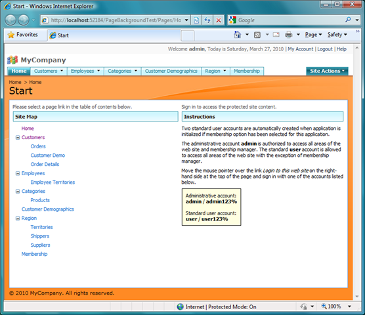Screen dimensions: 365x315
Task: Click the Orders link in Site Map
Action: coord(38,146)
